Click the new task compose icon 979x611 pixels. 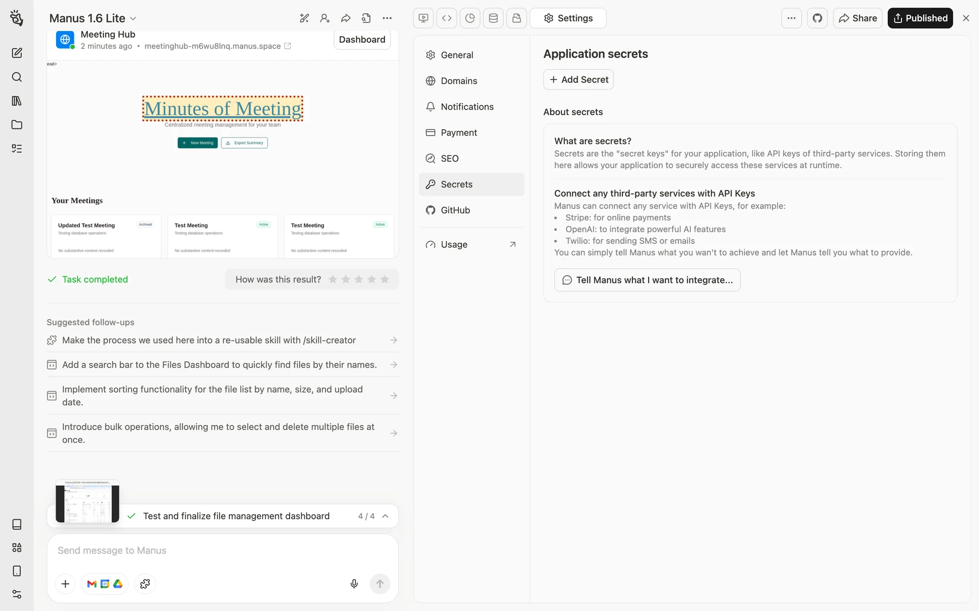coord(17,53)
